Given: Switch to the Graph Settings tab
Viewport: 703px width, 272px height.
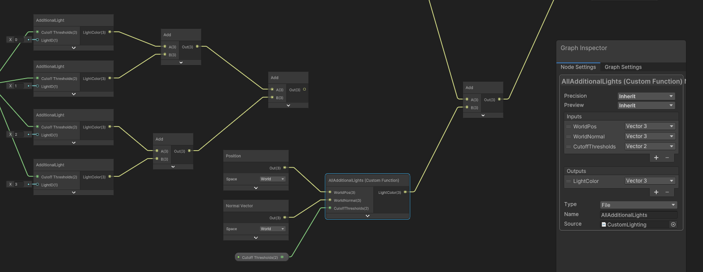Looking at the screenshot, I should coord(623,67).
